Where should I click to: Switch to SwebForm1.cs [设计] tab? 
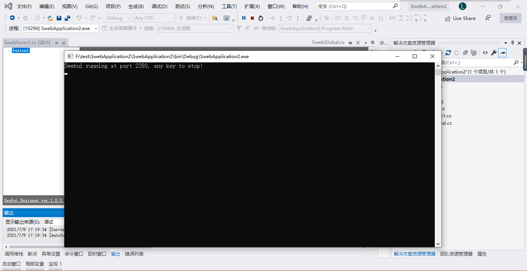click(27, 43)
